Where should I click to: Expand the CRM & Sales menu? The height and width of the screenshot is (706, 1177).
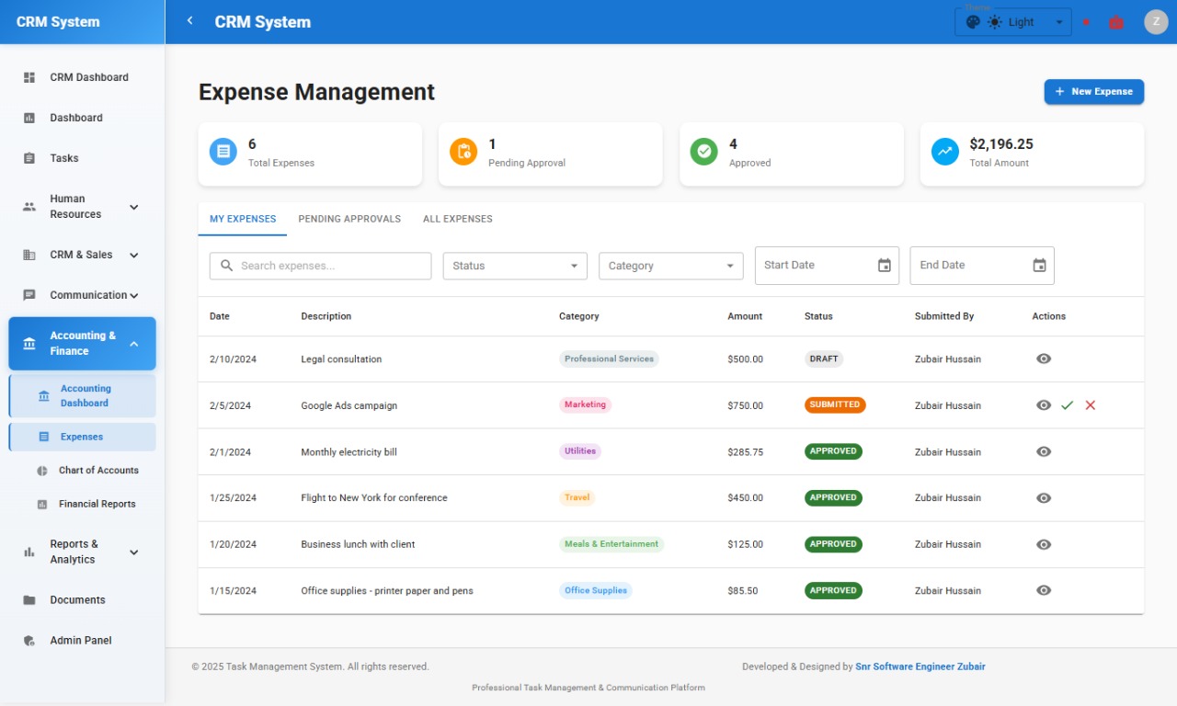(83, 255)
